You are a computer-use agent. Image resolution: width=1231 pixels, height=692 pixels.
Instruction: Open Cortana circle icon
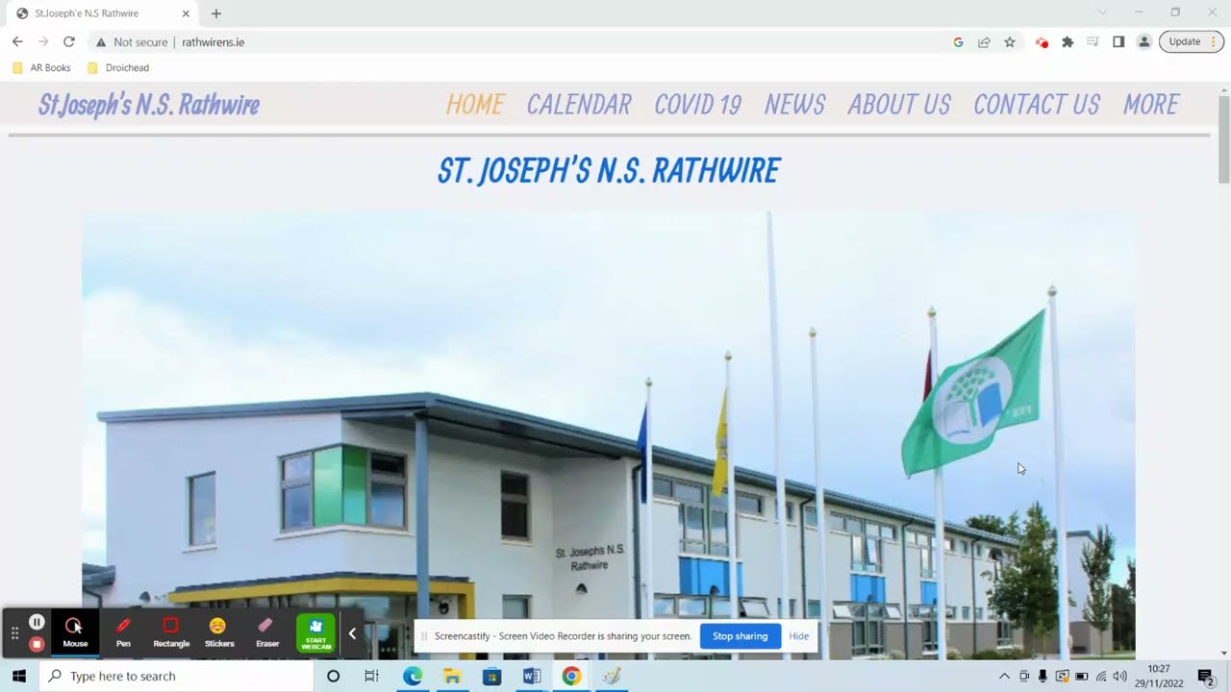point(333,677)
